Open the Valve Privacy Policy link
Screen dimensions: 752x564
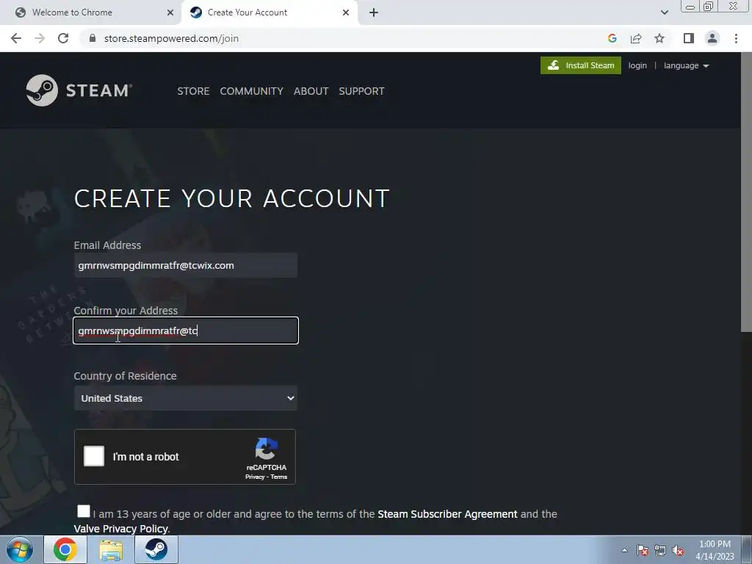[x=120, y=529]
